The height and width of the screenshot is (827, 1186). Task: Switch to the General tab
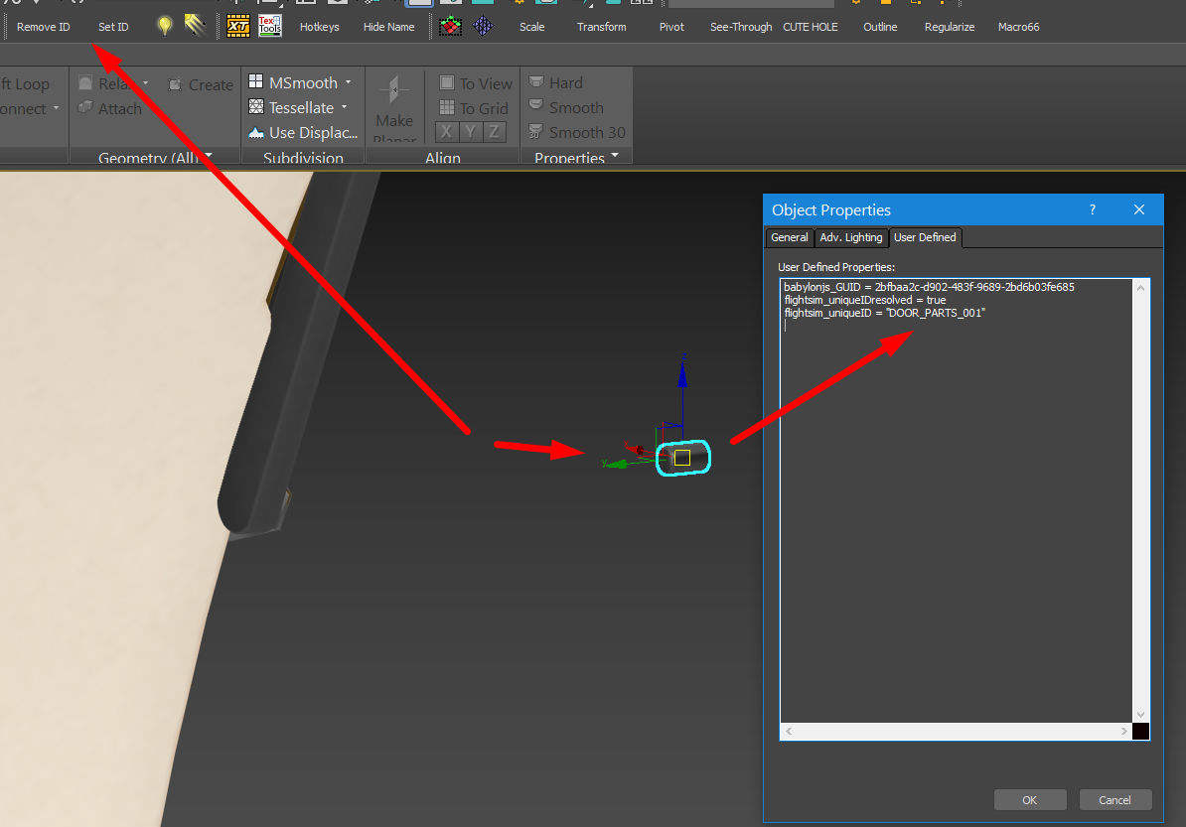tap(790, 237)
